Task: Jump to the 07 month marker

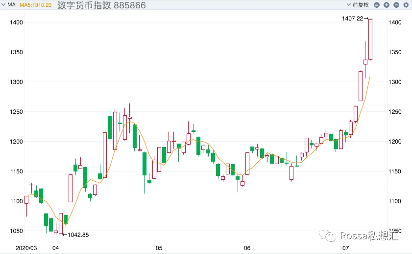Action: coord(345,248)
